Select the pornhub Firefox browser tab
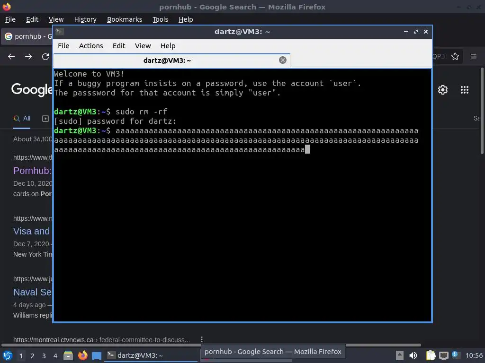 coord(27,36)
